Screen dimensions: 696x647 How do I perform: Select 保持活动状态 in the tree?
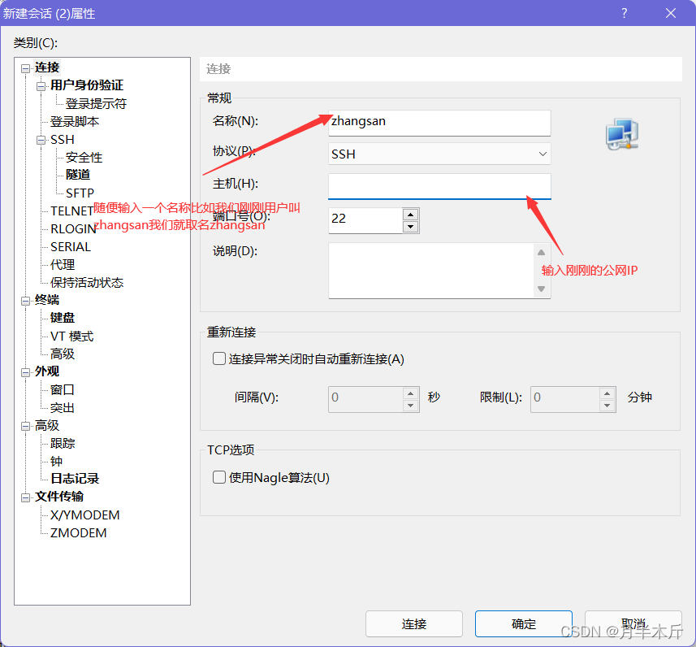87,282
